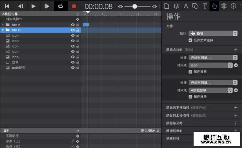Open the Actions inspector hand icon
Screen dimensions: 242x148
click(214, 6)
